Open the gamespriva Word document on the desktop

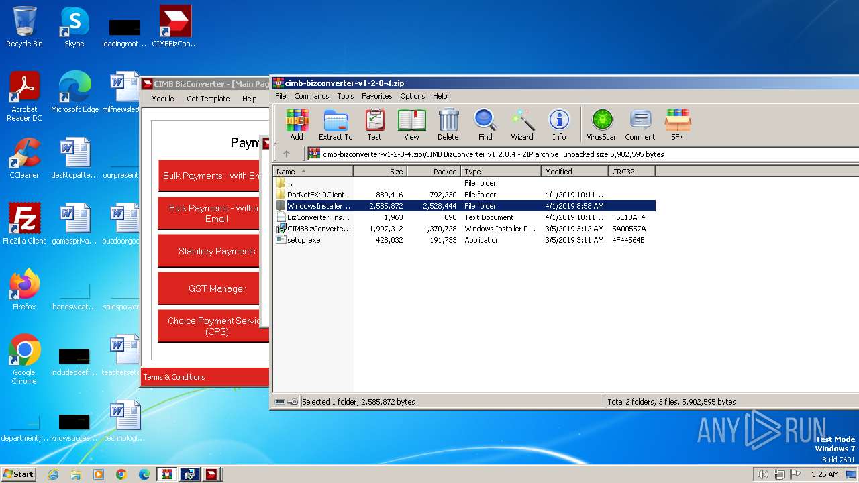[x=74, y=224]
